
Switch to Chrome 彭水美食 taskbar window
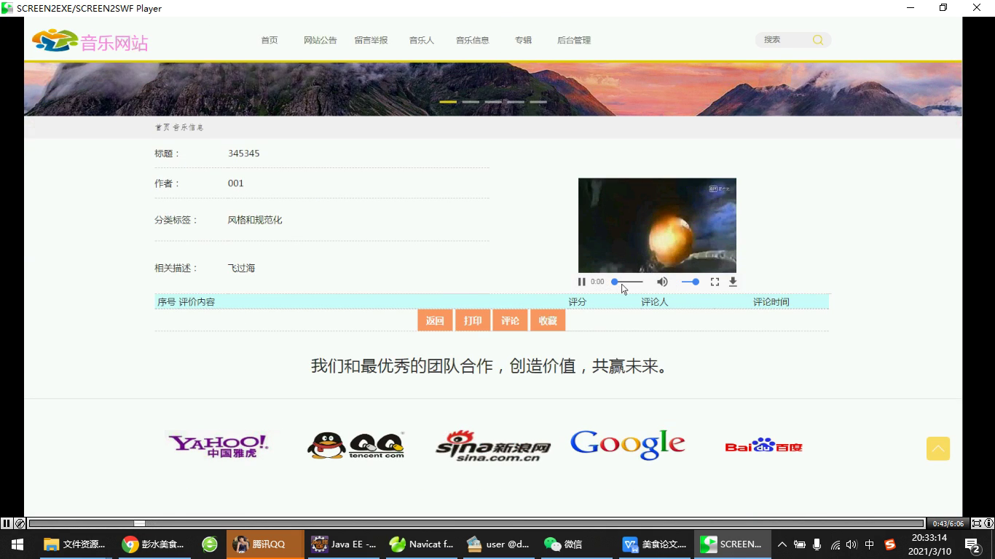coord(154,544)
